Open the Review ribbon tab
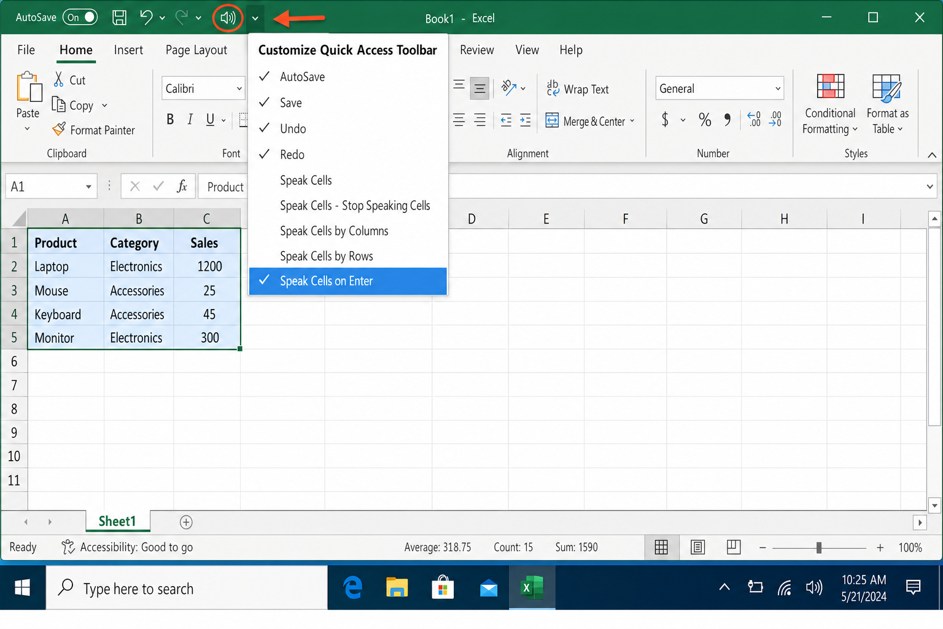The width and height of the screenshot is (943, 629). click(x=477, y=50)
